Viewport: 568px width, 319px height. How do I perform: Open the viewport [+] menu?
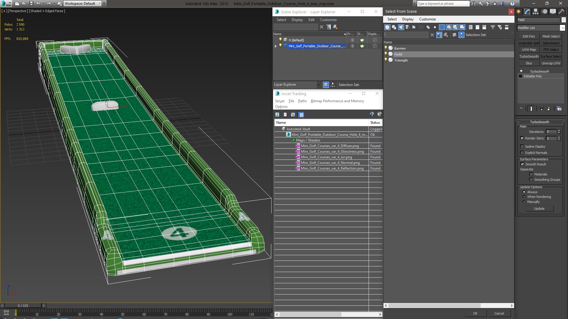coord(4,11)
